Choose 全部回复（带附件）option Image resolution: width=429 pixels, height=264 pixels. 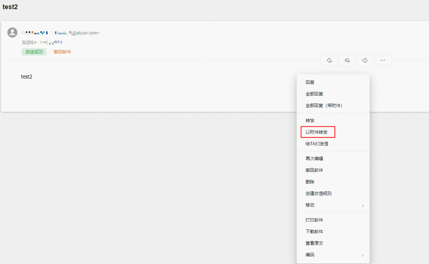324,106
